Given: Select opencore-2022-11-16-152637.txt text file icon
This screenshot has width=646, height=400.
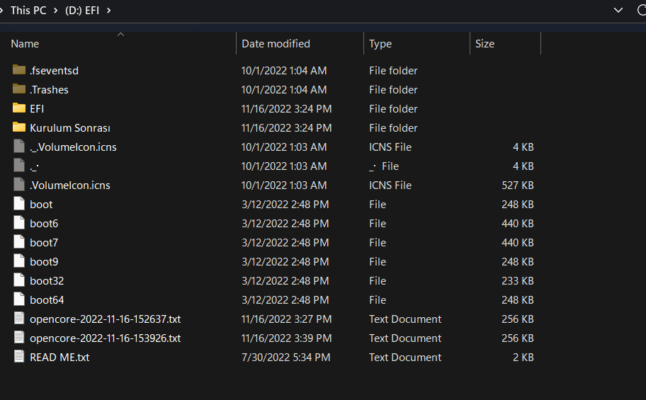Looking at the screenshot, I should click(19, 319).
